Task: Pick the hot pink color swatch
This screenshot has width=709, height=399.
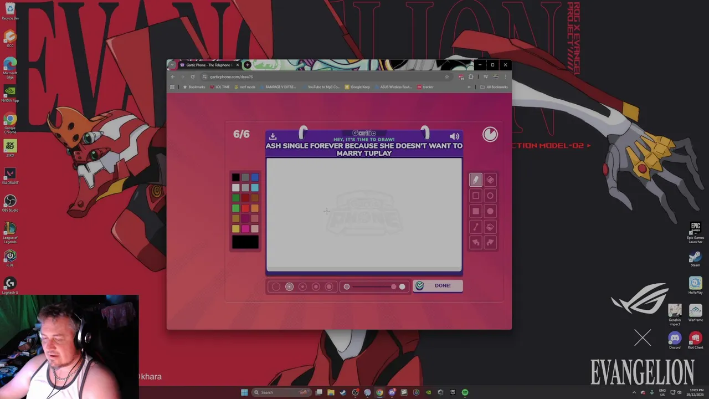Action: tap(245, 229)
